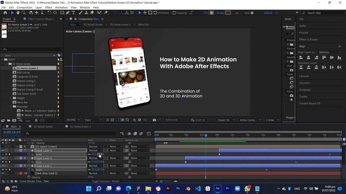Toggle Scale stopwatch under Shape Layer 4
The width and height of the screenshot is (346, 194).
point(29,155)
